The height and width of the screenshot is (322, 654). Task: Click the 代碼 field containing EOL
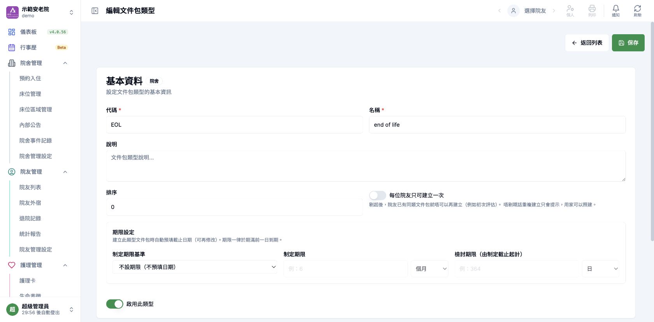click(x=234, y=125)
